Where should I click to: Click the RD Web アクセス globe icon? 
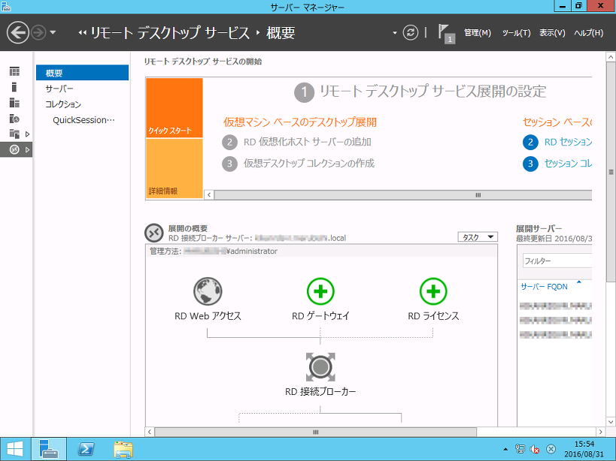[x=208, y=291]
